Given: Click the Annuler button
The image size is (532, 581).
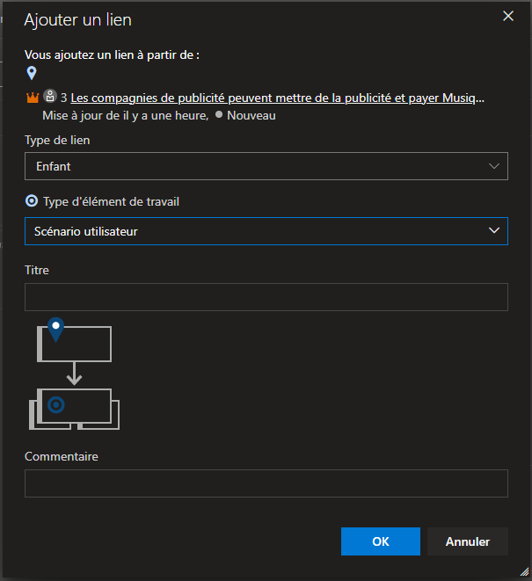Looking at the screenshot, I should pyautogui.click(x=467, y=541).
